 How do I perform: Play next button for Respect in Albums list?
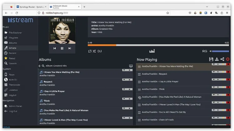click(x=129, y=79)
